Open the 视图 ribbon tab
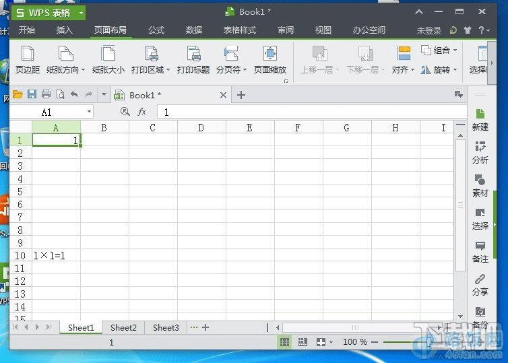The height and width of the screenshot is (363, 508). pos(323,30)
